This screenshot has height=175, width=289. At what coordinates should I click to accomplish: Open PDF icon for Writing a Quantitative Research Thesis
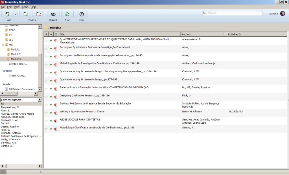pos(56,113)
